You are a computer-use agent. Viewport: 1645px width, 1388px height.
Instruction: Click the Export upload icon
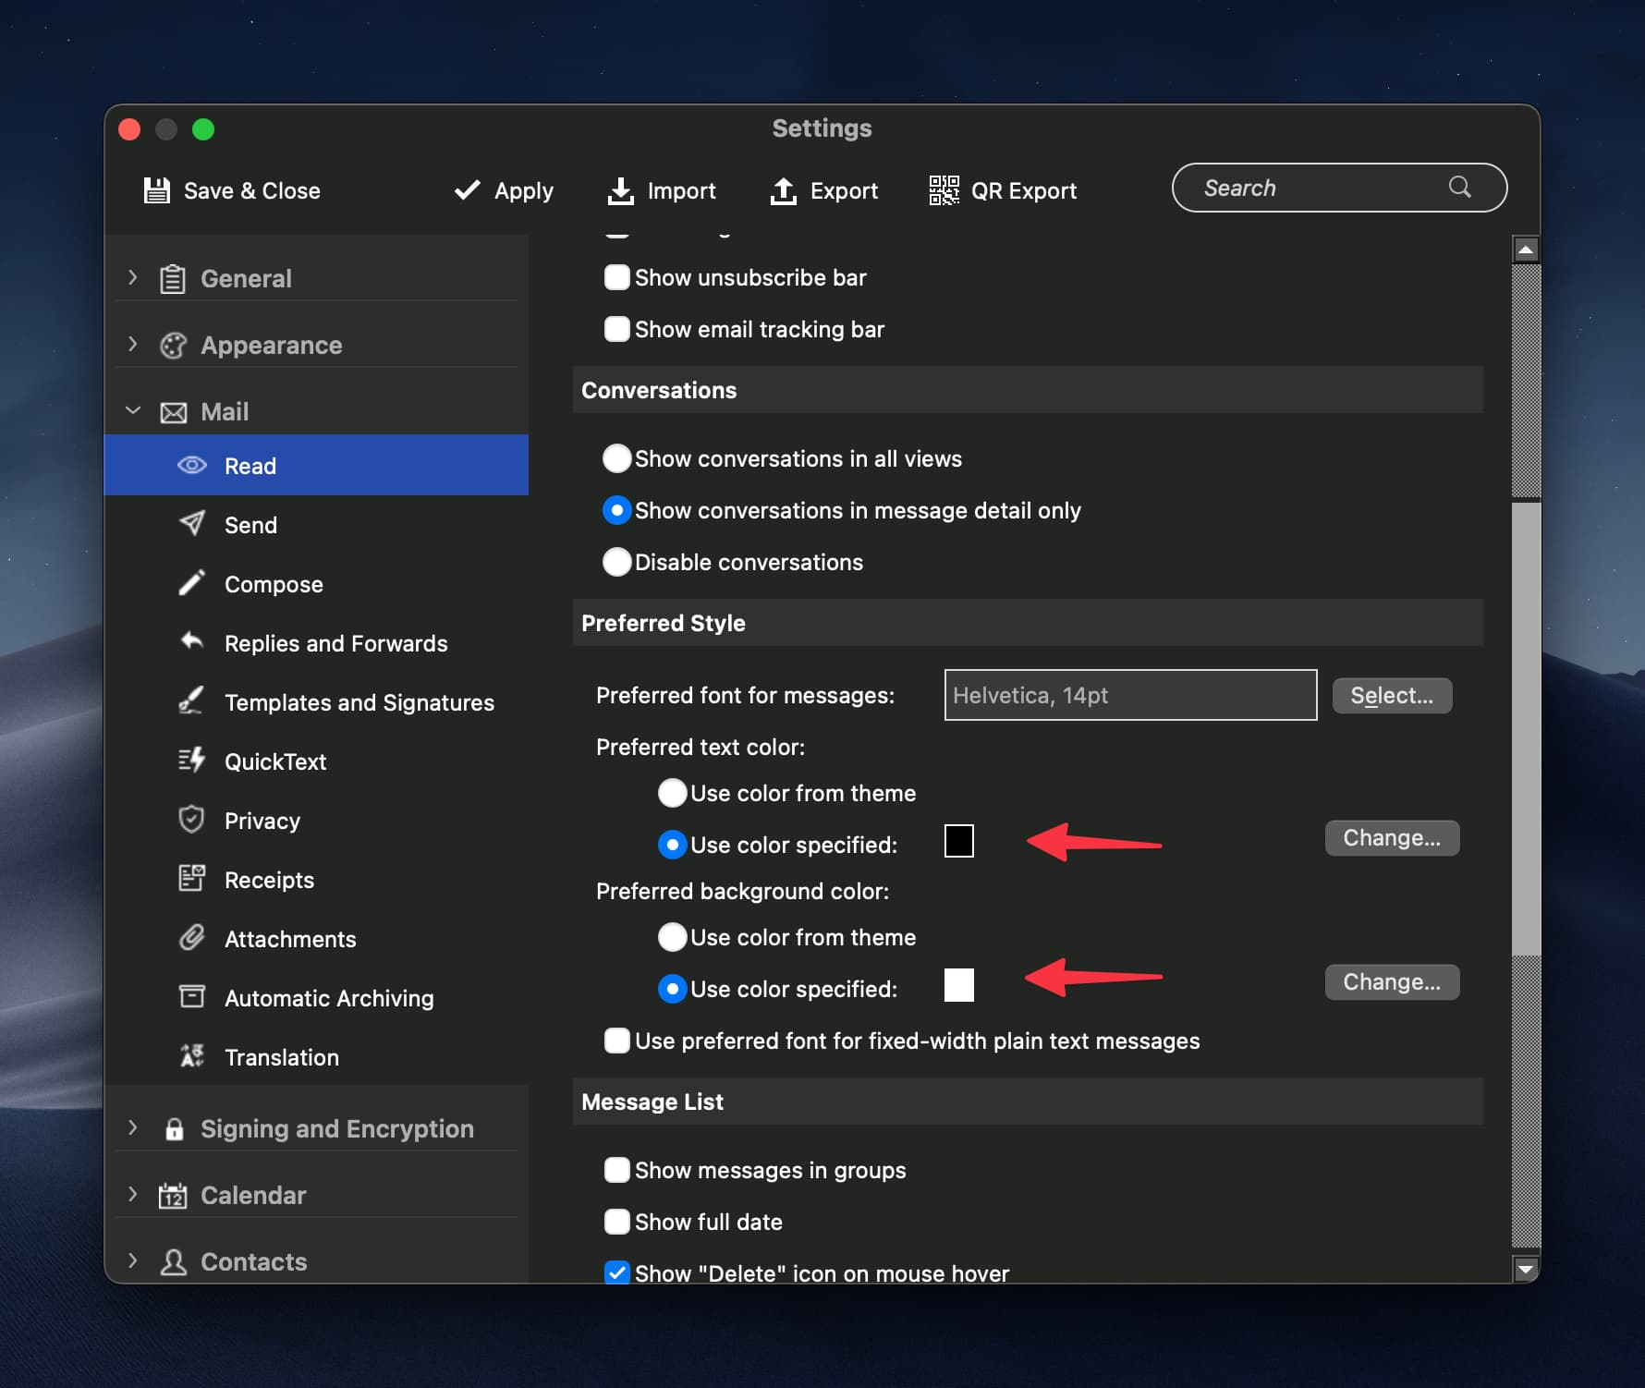click(783, 190)
